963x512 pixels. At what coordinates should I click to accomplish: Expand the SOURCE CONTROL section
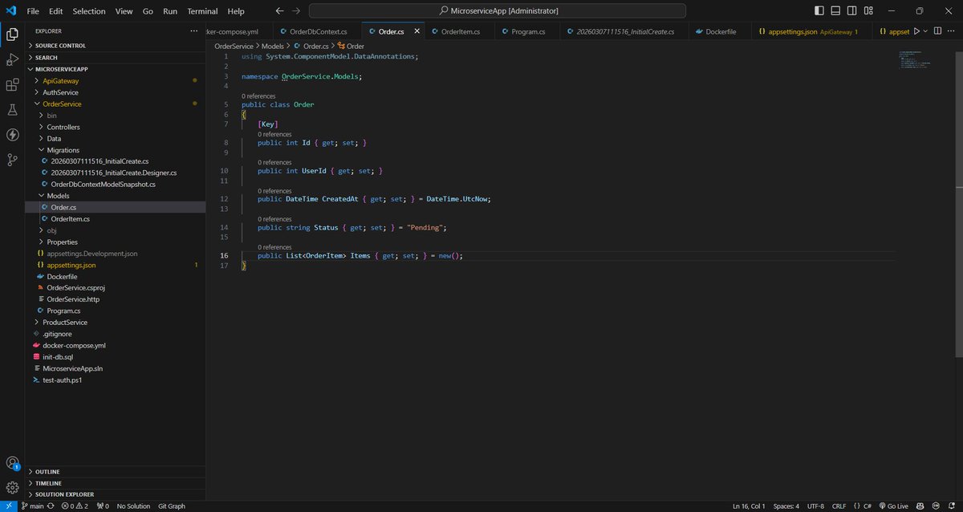point(115,46)
